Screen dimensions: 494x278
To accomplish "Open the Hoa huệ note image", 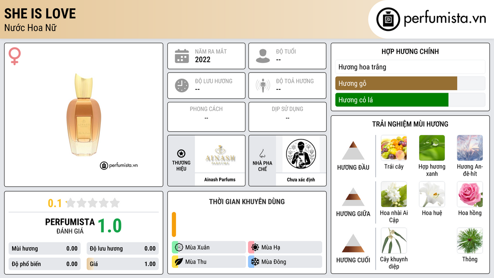I will (432, 194).
